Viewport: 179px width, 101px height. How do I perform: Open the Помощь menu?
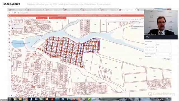[31, 18]
